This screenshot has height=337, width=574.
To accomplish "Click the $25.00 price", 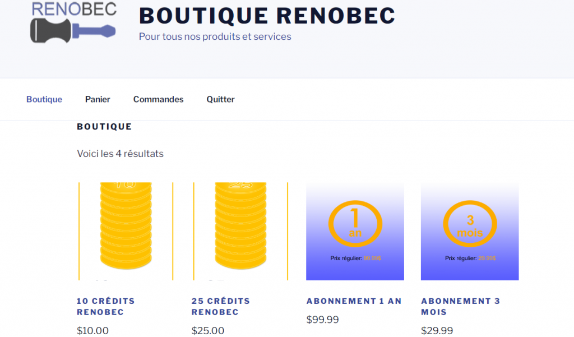I will point(207,330).
